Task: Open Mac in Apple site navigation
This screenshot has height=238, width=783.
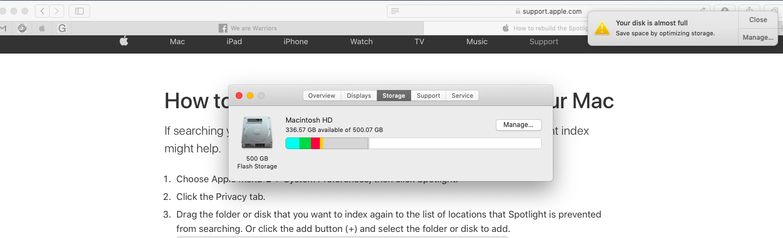Action: pos(177,41)
